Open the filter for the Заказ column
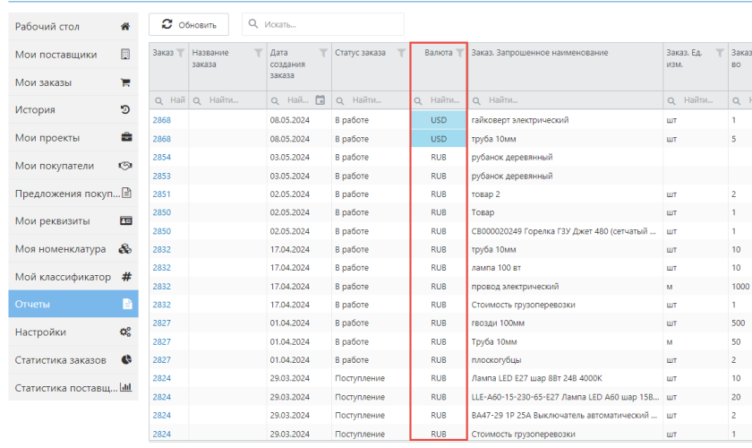This screenshot has height=448, width=752. pyautogui.click(x=180, y=53)
